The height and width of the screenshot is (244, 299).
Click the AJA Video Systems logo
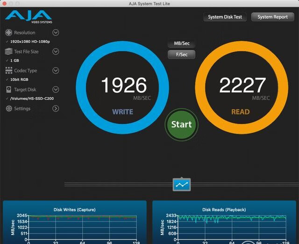28,17
